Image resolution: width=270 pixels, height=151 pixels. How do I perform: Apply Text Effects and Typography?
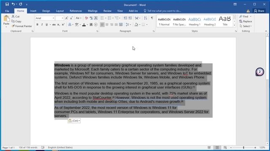tap(70, 25)
